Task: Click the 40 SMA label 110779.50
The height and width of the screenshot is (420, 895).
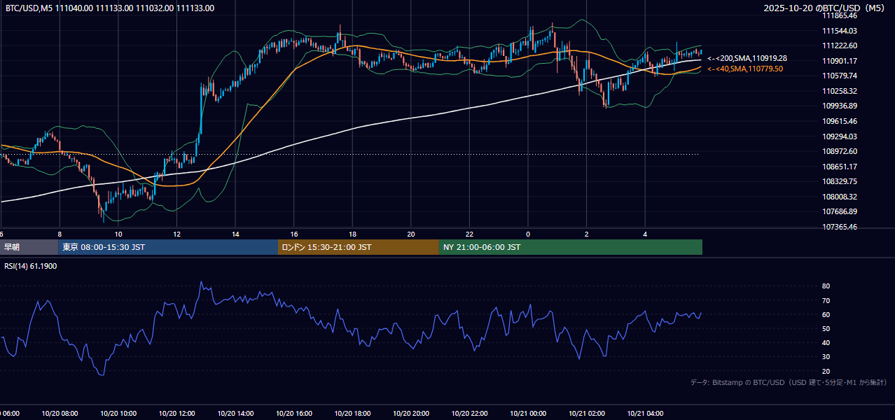Action: 745,69
